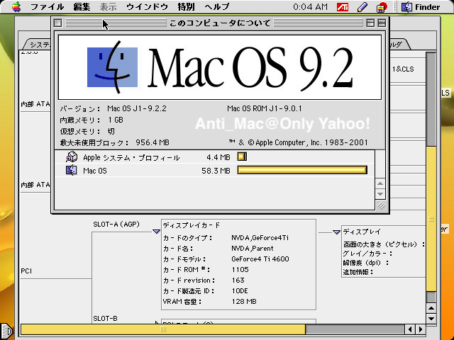Image resolution: width=454 pixels, height=340 pixels.
Task: Click the PCI label in profiler
Action: coord(26,271)
